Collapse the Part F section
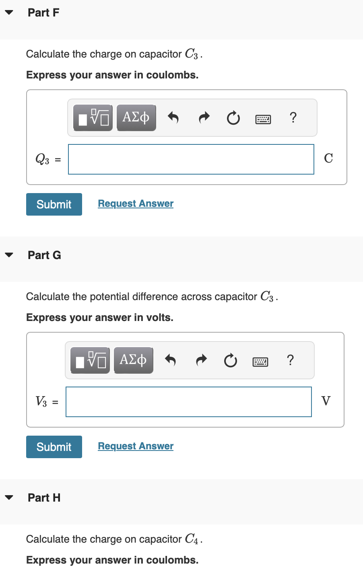363x572 pixels. [9, 12]
